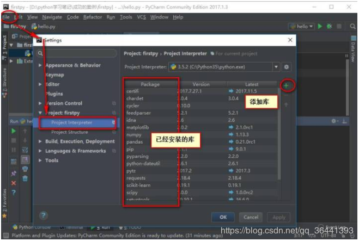Click the hello.py breadcrumb in navigation bar
Screen dimensions: 359x241
tap(44, 27)
